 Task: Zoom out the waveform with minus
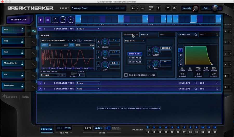[83, 75]
